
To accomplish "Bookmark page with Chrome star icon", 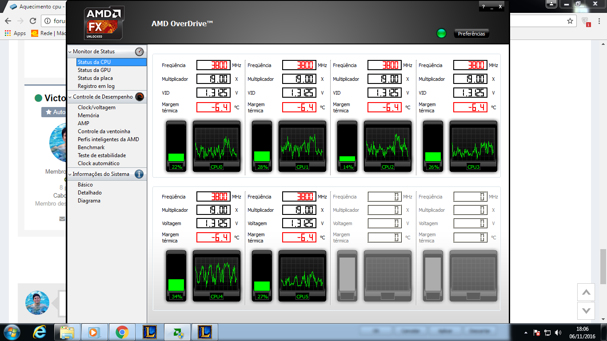I will [570, 21].
